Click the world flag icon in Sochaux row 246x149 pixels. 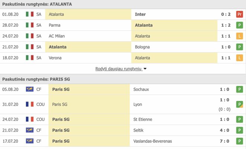coord(30,89)
